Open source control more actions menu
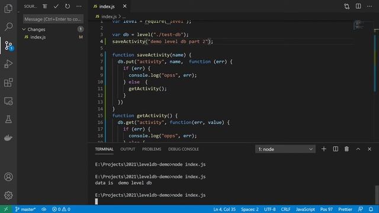Screen dimensions: 379x213 (x=79, y=7)
